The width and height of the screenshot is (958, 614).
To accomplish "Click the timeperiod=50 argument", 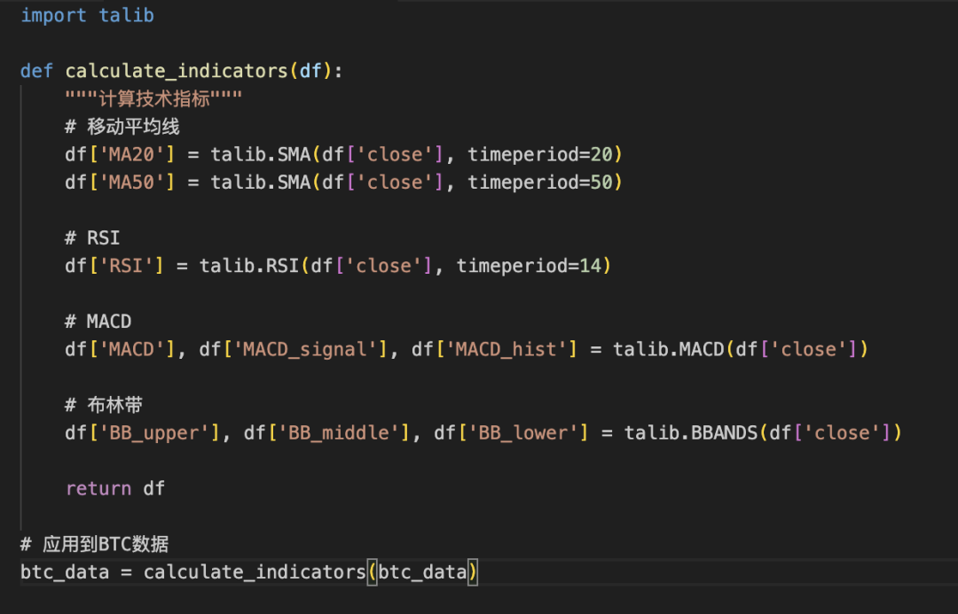I will pos(540,183).
